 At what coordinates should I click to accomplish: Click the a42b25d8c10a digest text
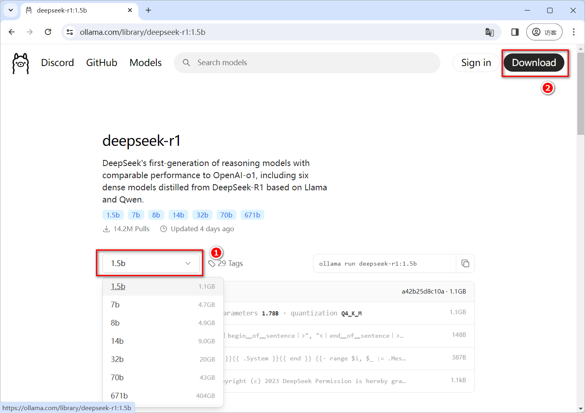click(423, 292)
